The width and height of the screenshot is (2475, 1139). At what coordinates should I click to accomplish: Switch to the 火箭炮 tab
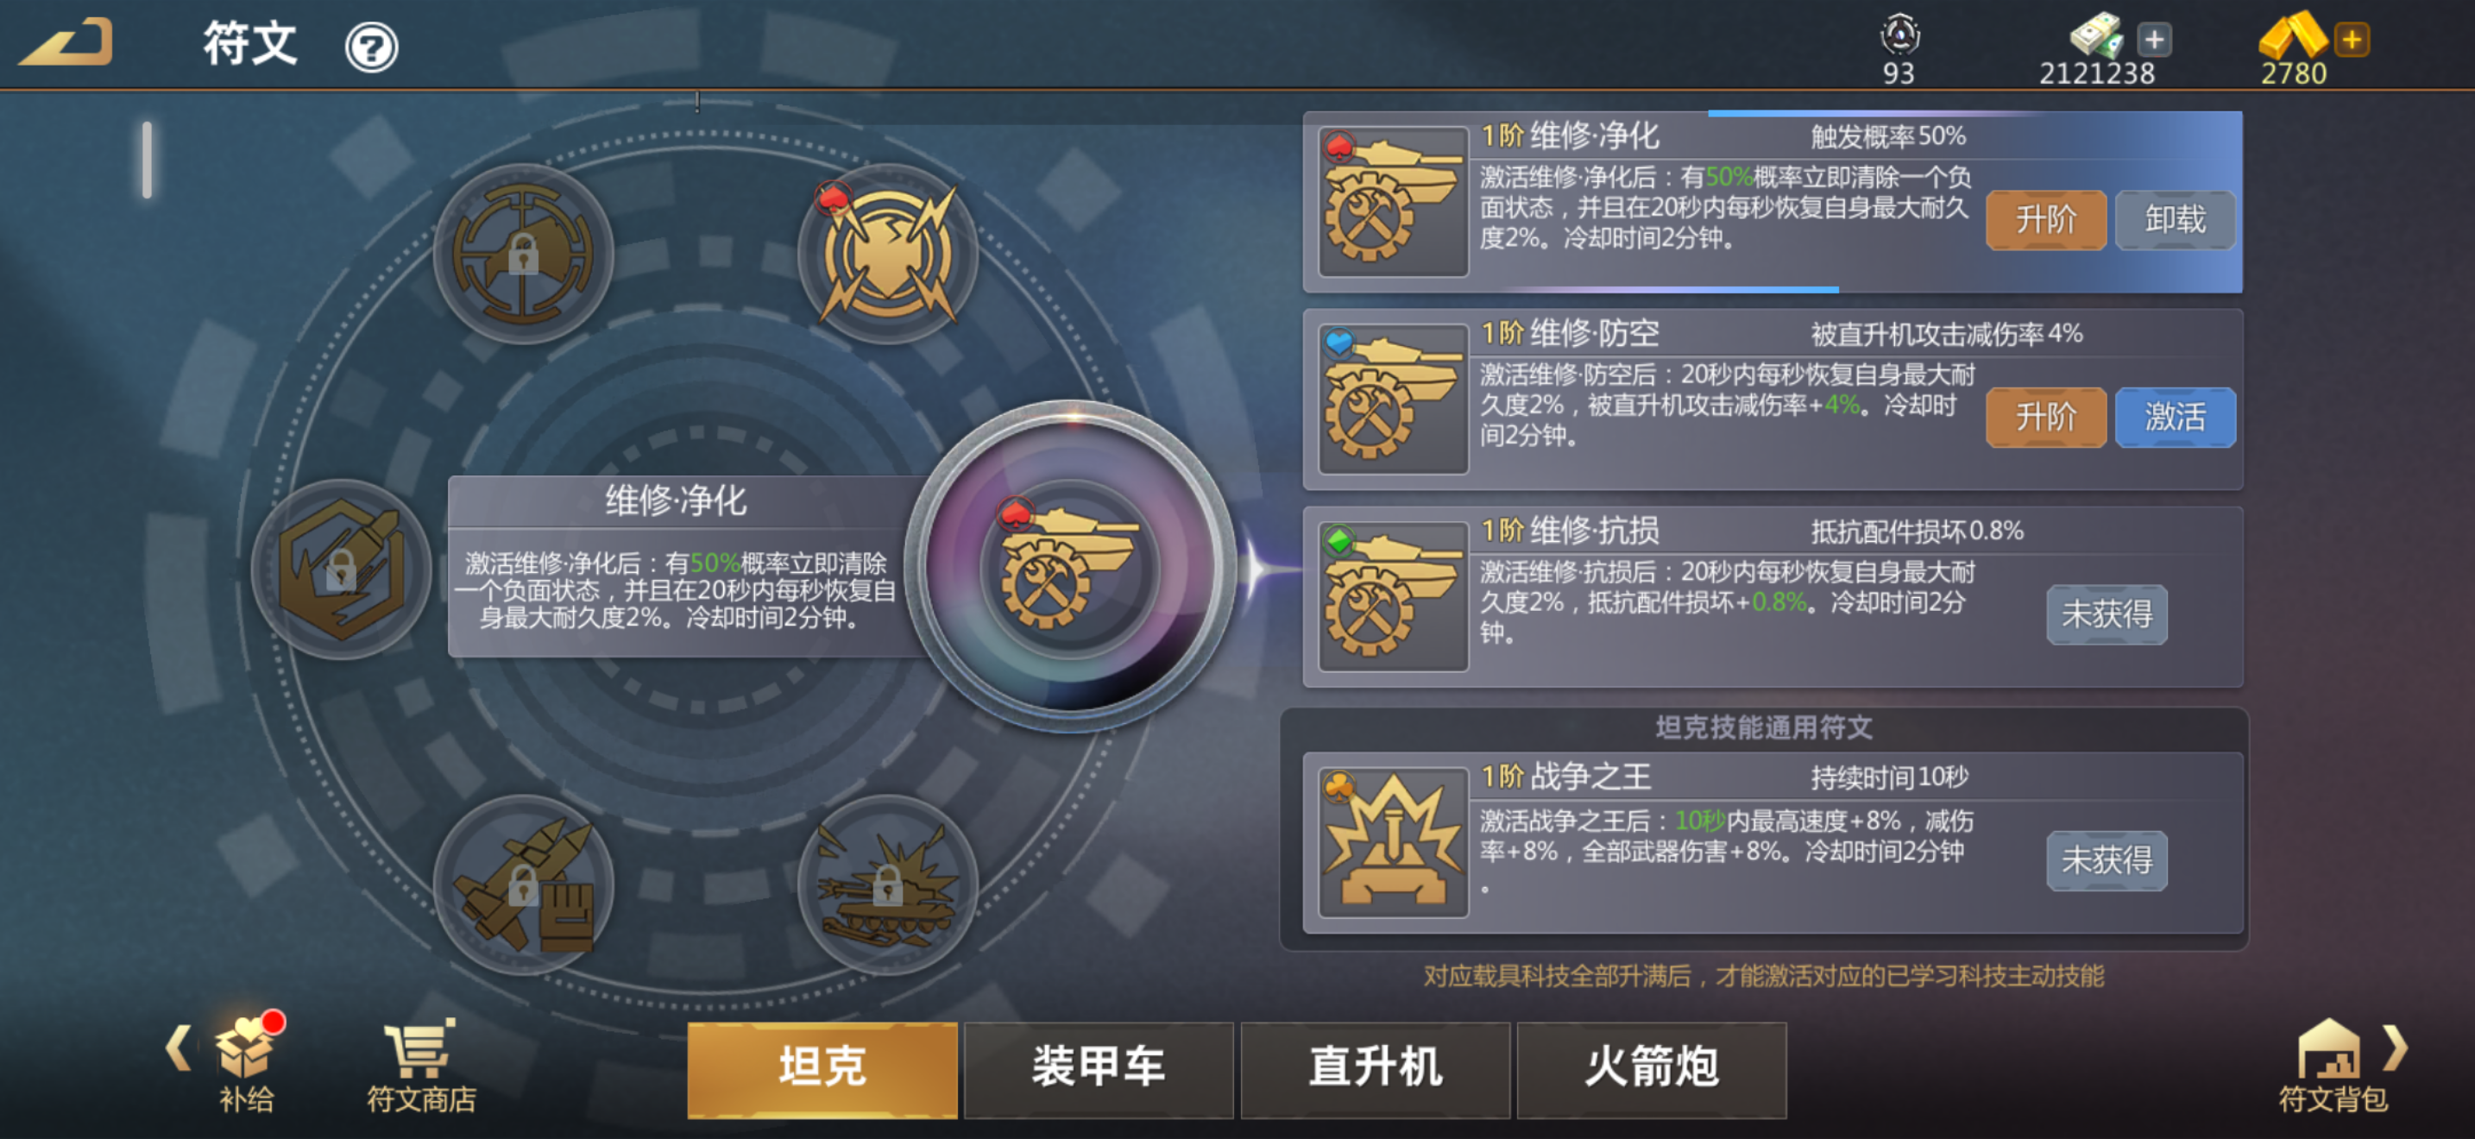click(x=1652, y=1069)
